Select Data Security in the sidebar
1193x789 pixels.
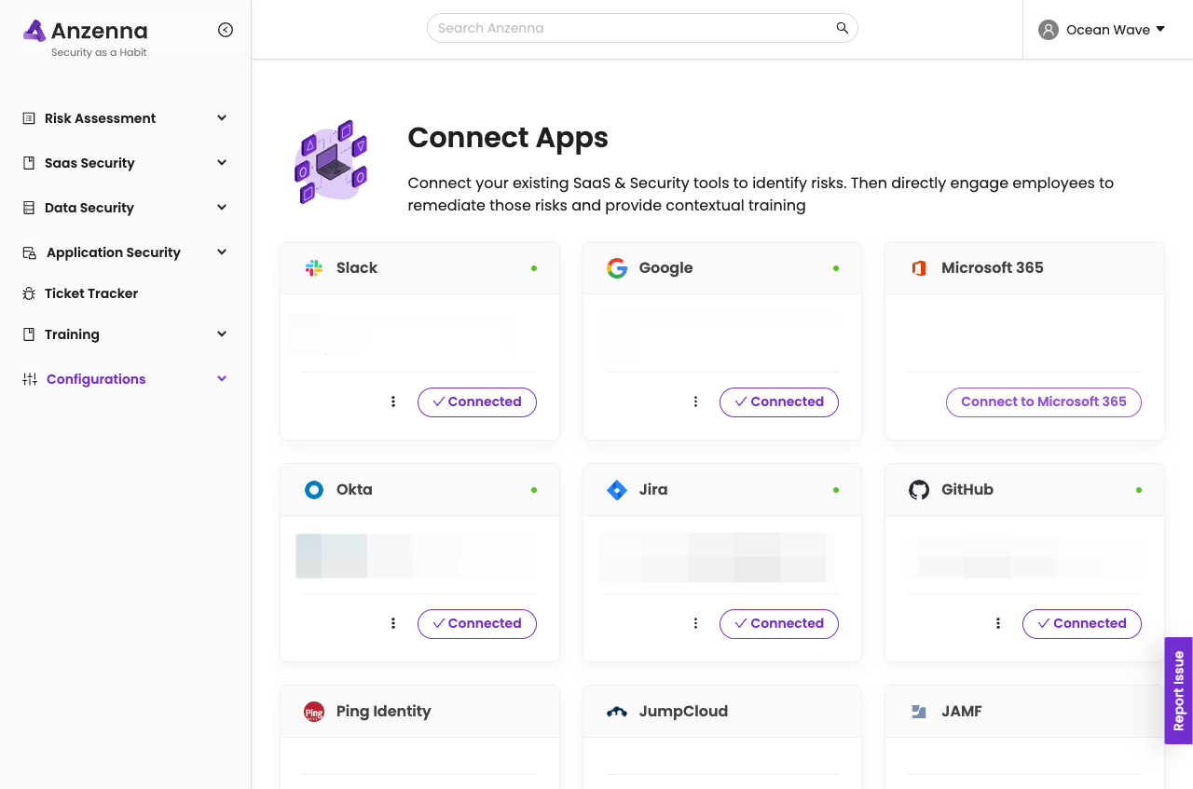[89, 208]
